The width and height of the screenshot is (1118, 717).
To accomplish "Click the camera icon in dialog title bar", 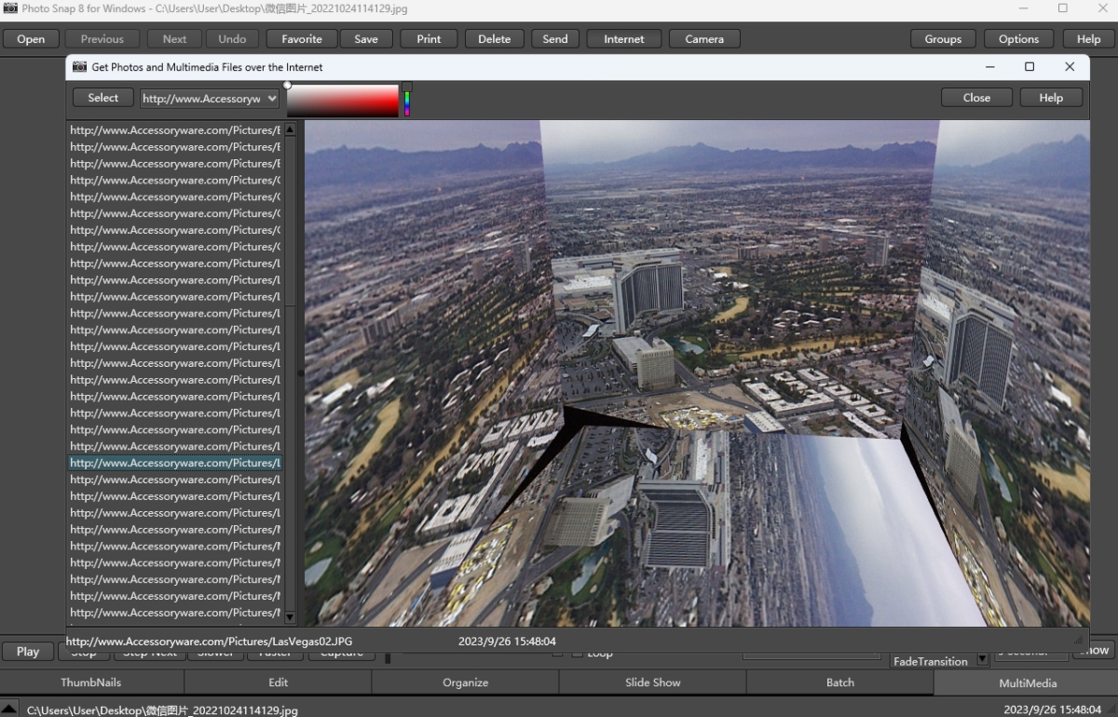I will click(79, 67).
